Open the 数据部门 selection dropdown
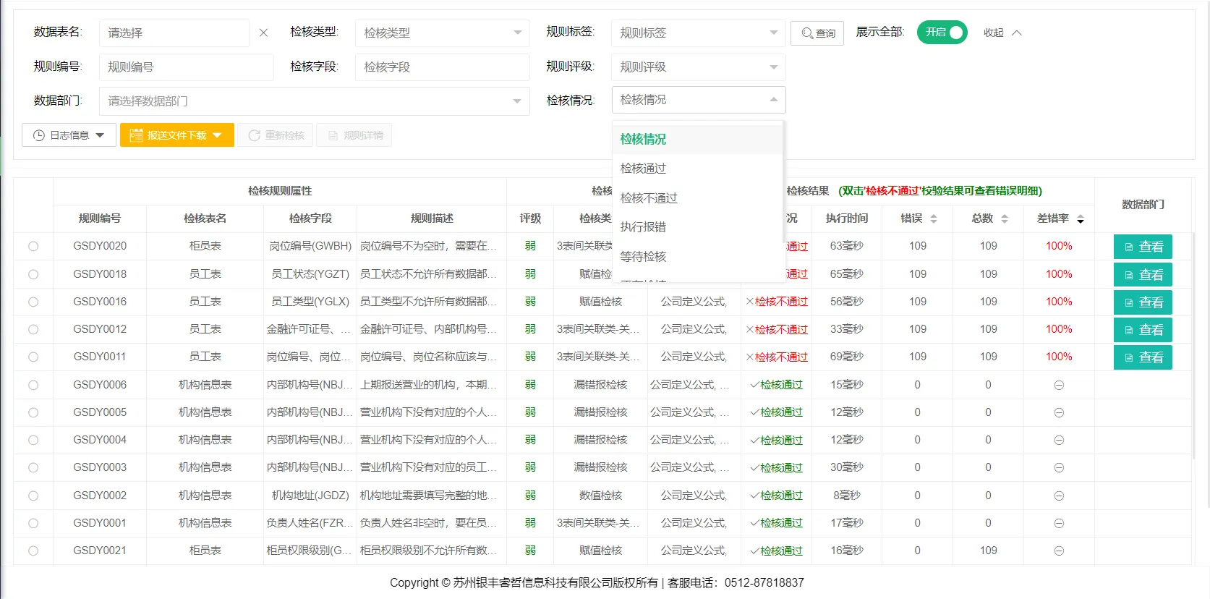This screenshot has height=599, width=1210. [314, 101]
